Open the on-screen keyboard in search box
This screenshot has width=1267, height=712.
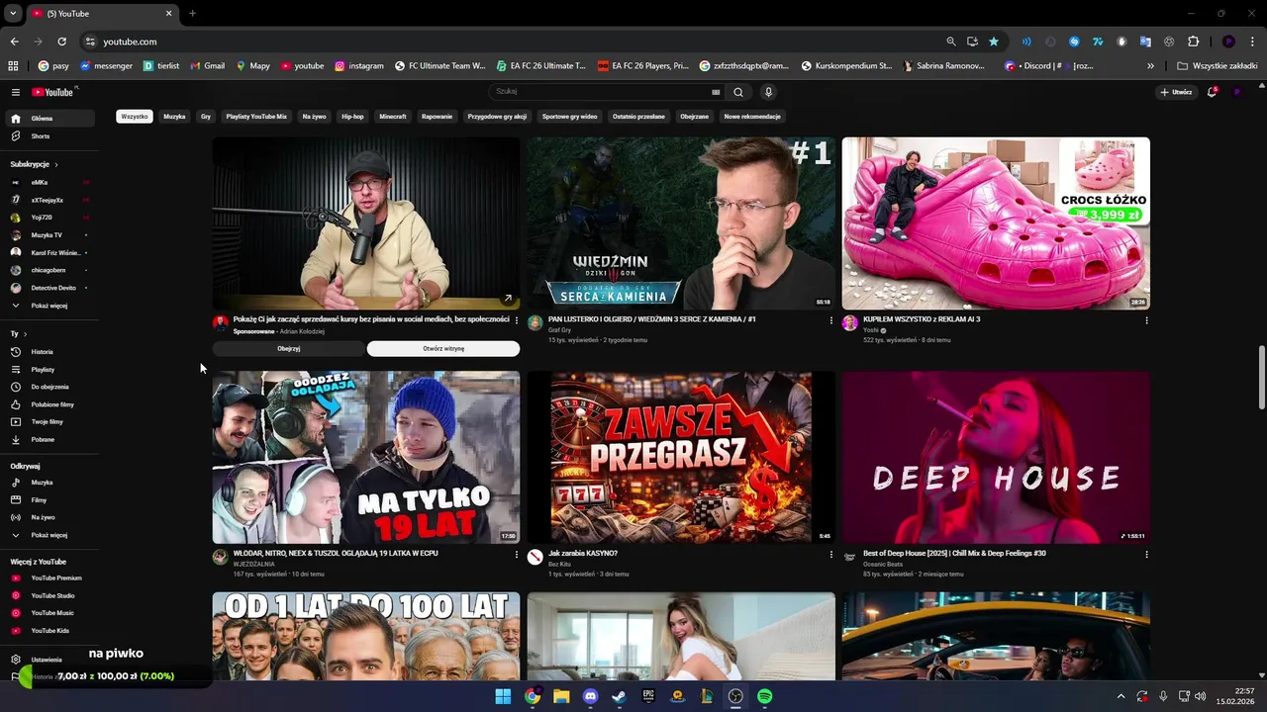(716, 92)
